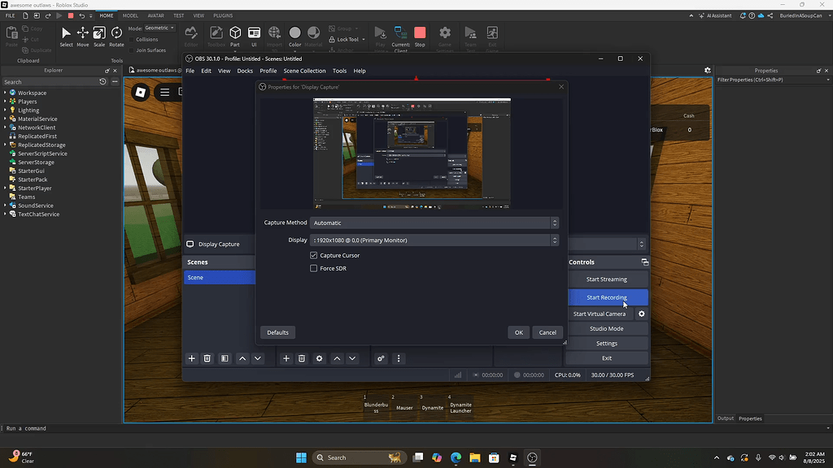Open the OBS source properties gear
This screenshot has height=468, width=833.
(319, 358)
